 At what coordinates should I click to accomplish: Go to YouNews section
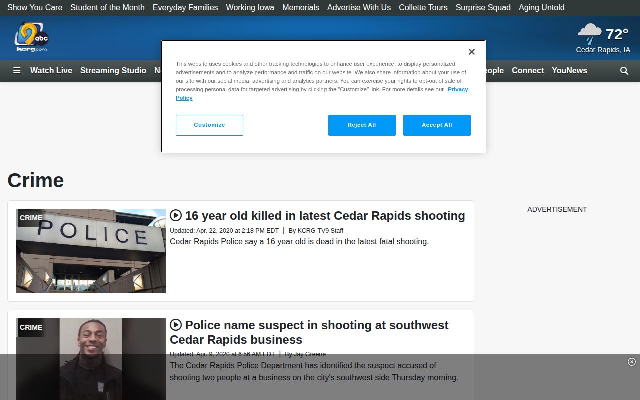pos(569,70)
